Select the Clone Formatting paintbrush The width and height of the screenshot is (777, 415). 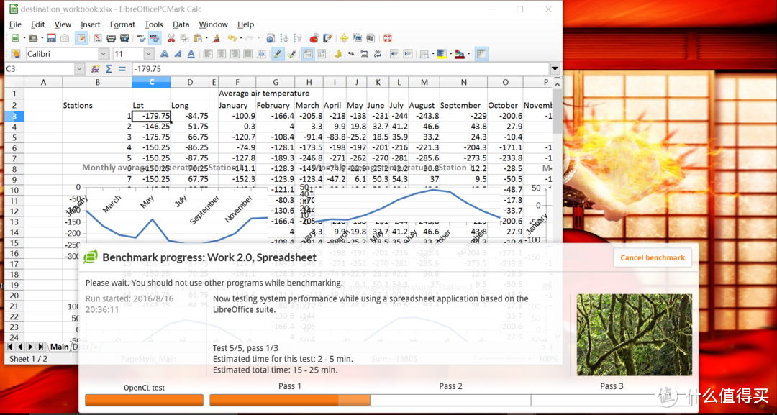(216, 38)
